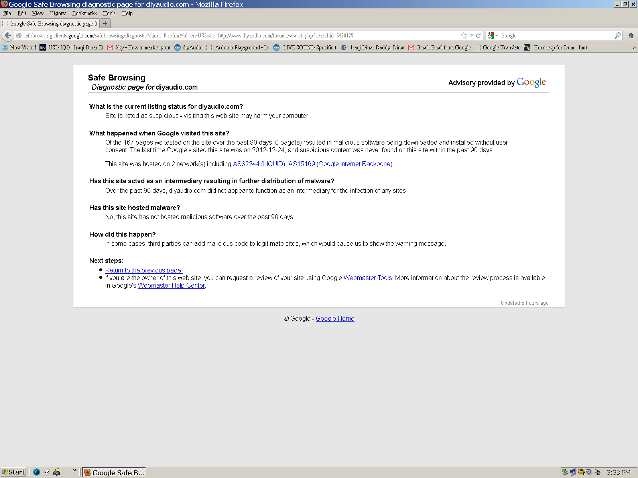
Task: Show more bookmarks with the chevron
Action: 634,47
